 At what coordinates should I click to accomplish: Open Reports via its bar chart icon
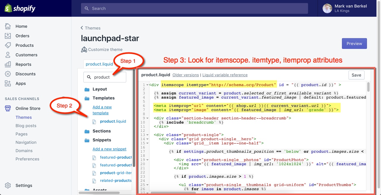pos(8,64)
